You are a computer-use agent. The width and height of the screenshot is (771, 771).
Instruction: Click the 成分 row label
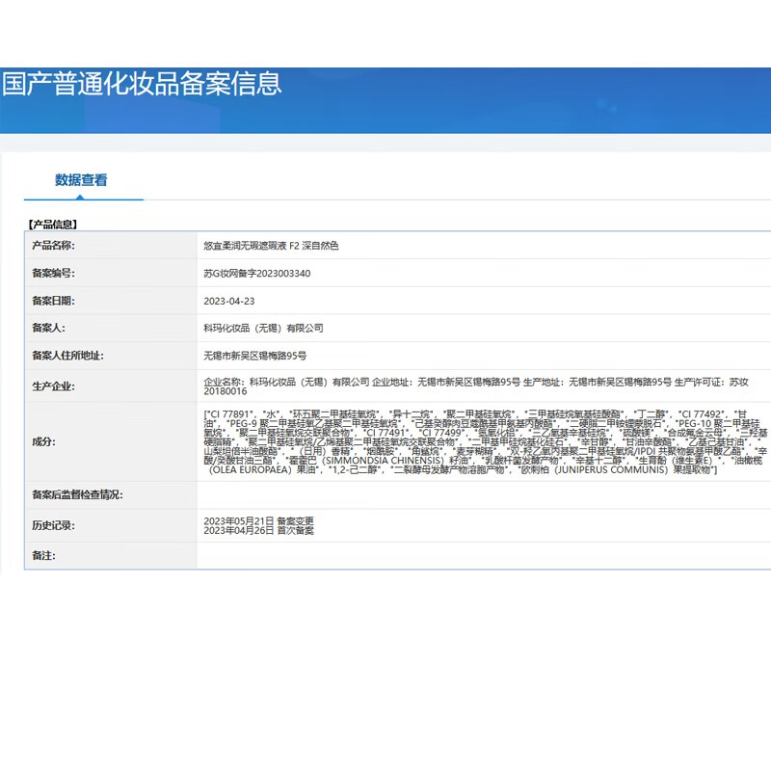tap(43, 441)
